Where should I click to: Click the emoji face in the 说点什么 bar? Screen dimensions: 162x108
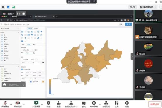pyautogui.click(x=5, y=85)
